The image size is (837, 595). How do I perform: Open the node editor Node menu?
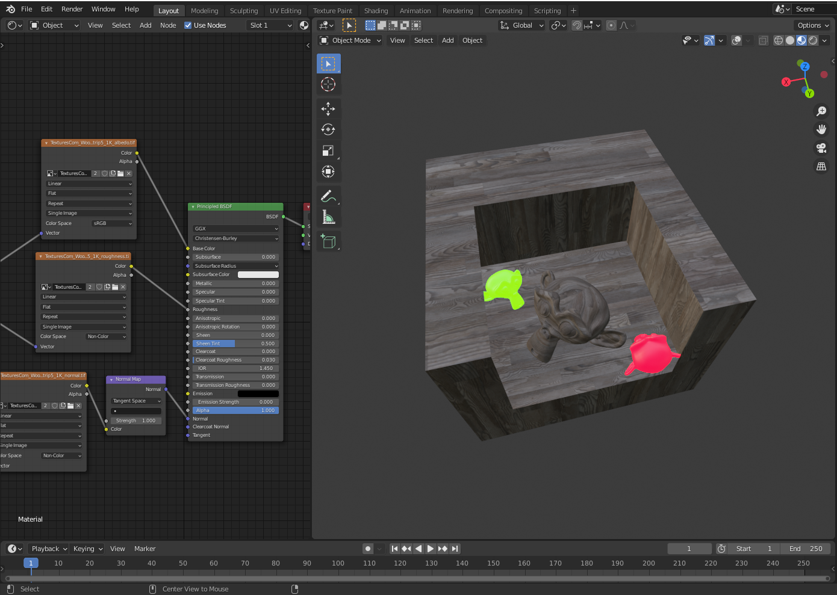point(168,25)
